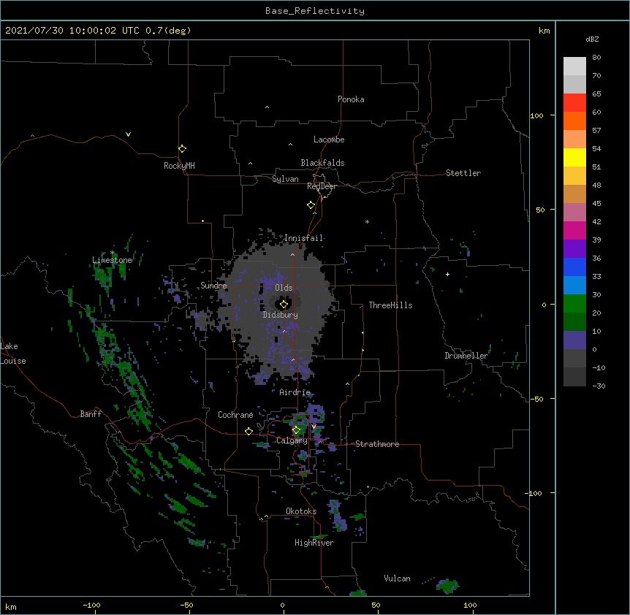Click the magenta 39-42 dBZ legend swatch
This screenshot has height=615, width=630.
(x=574, y=230)
